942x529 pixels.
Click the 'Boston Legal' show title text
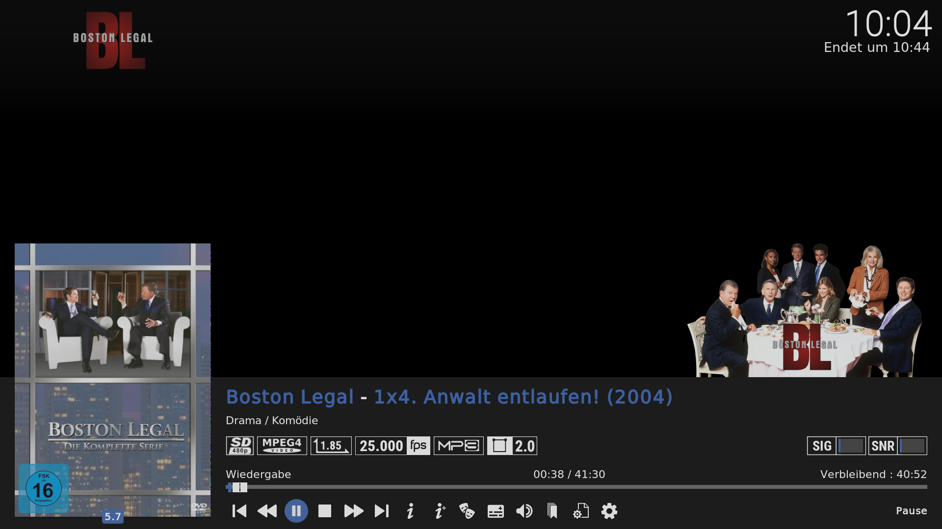coord(290,397)
